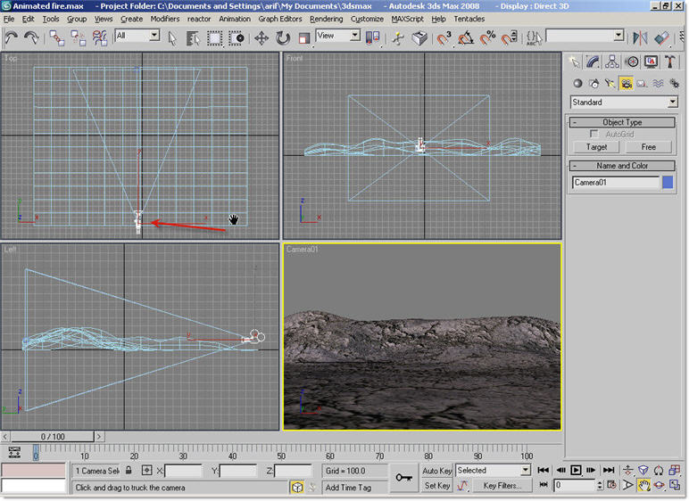Select the Geometry sphere category icon
Screen dimensions: 689x501
coord(577,83)
